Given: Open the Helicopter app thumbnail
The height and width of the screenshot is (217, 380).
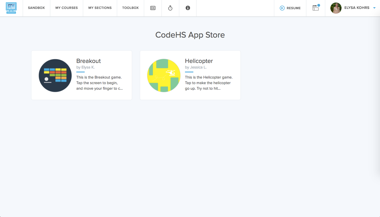Looking at the screenshot, I should tap(164, 75).
